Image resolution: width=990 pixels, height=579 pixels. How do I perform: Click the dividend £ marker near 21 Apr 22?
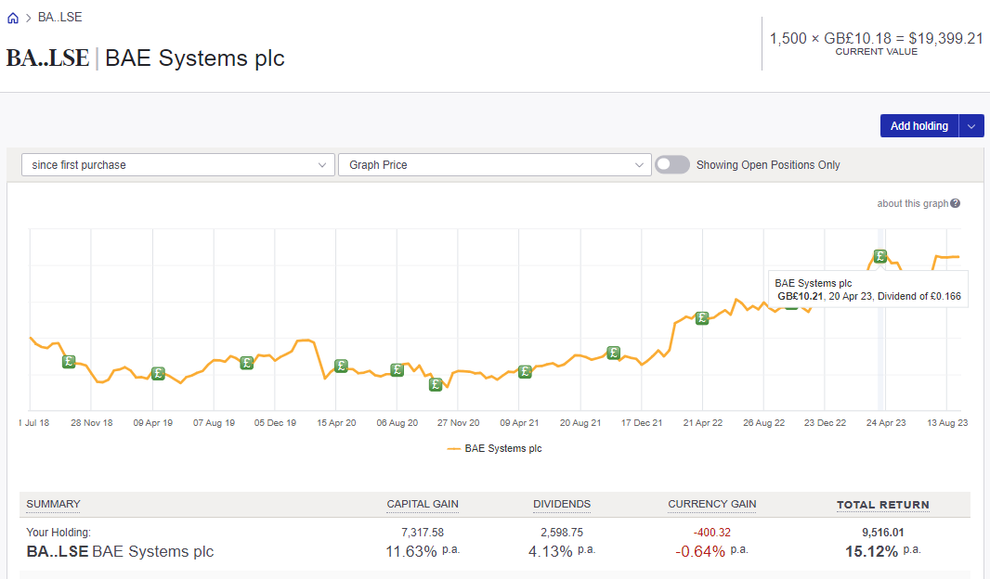point(701,318)
